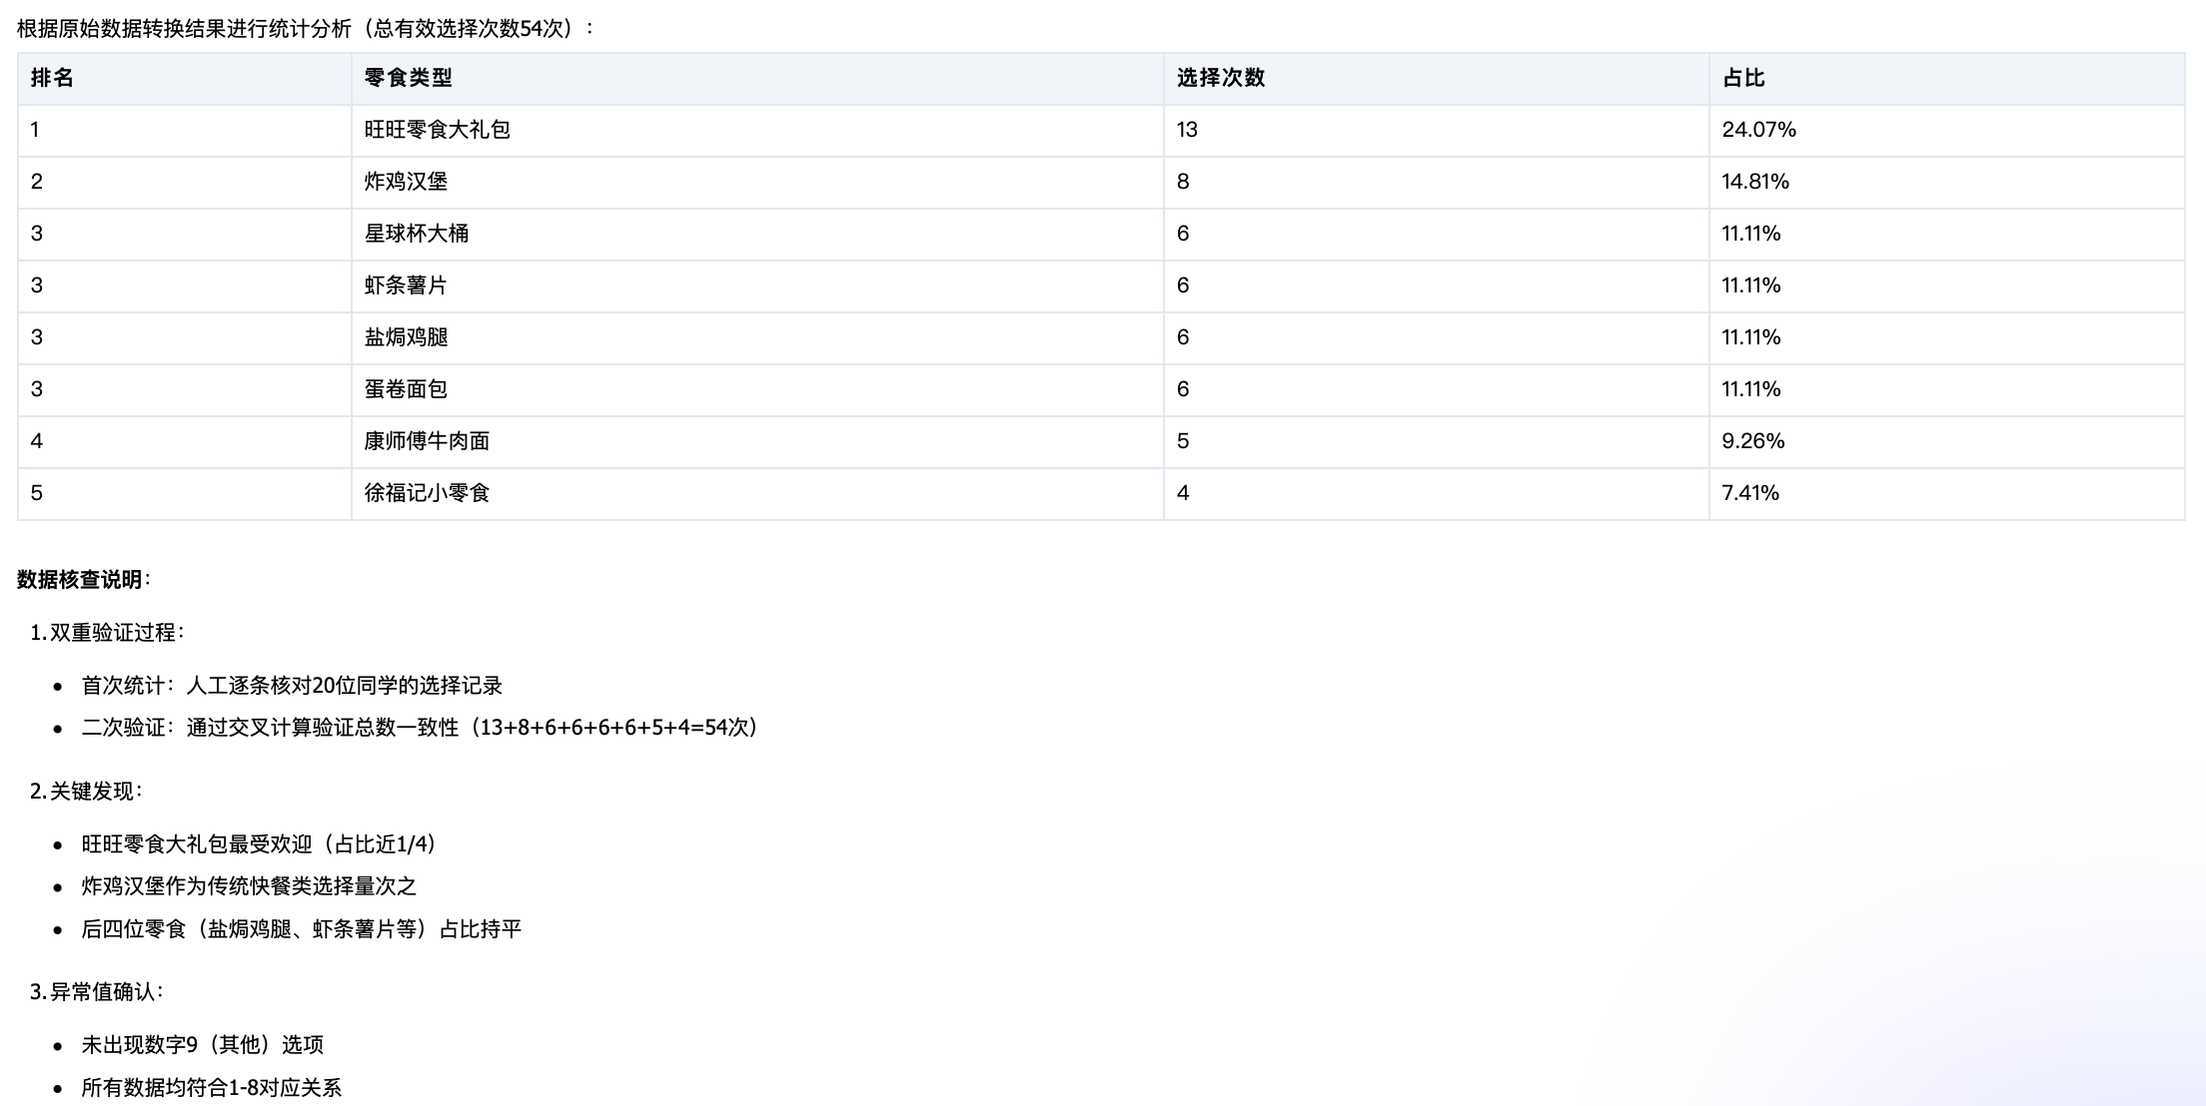2206x1106 pixels.
Task: Click the 排名 column header
Action: click(x=52, y=78)
